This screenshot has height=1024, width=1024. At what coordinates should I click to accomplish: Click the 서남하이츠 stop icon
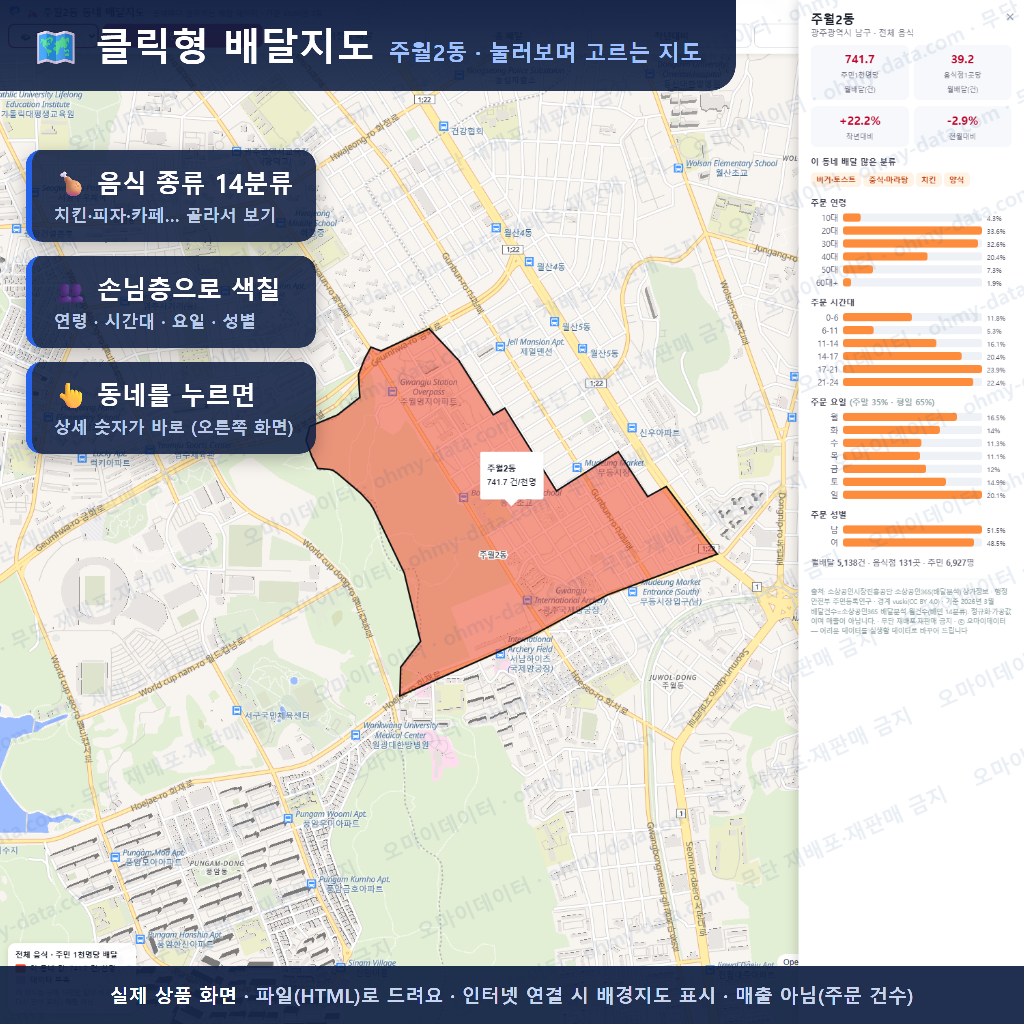tap(500, 654)
